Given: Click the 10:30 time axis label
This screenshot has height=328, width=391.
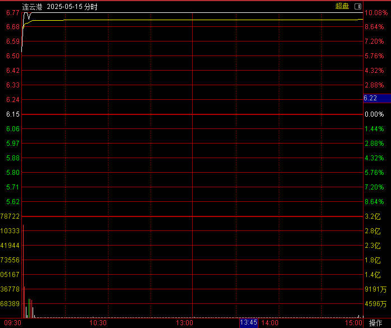Looking at the screenshot, I should [x=98, y=323].
